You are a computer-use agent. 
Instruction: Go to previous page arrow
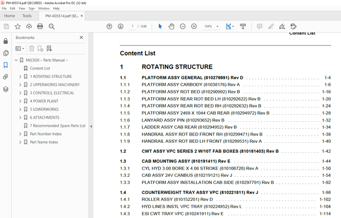point(109,26)
